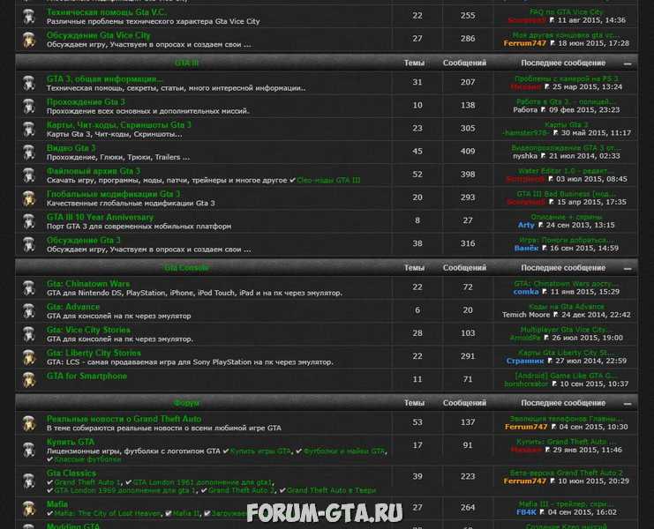Open Техническая помощь Gta V.C. forum

click(107, 12)
